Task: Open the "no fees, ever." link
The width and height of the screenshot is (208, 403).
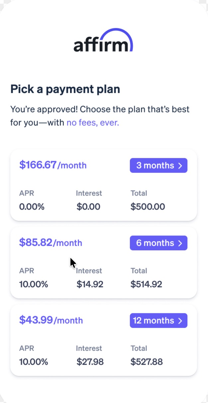Action: point(93,123)
